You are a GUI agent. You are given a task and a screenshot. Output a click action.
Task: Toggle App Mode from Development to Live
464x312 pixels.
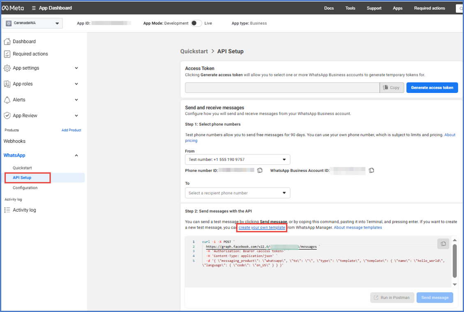pyautogui.click(x=196, y=23)
